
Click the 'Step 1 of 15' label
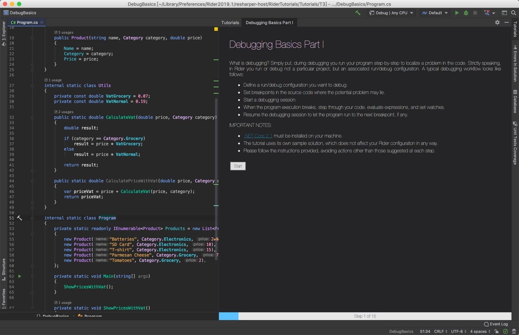(365, 316)
